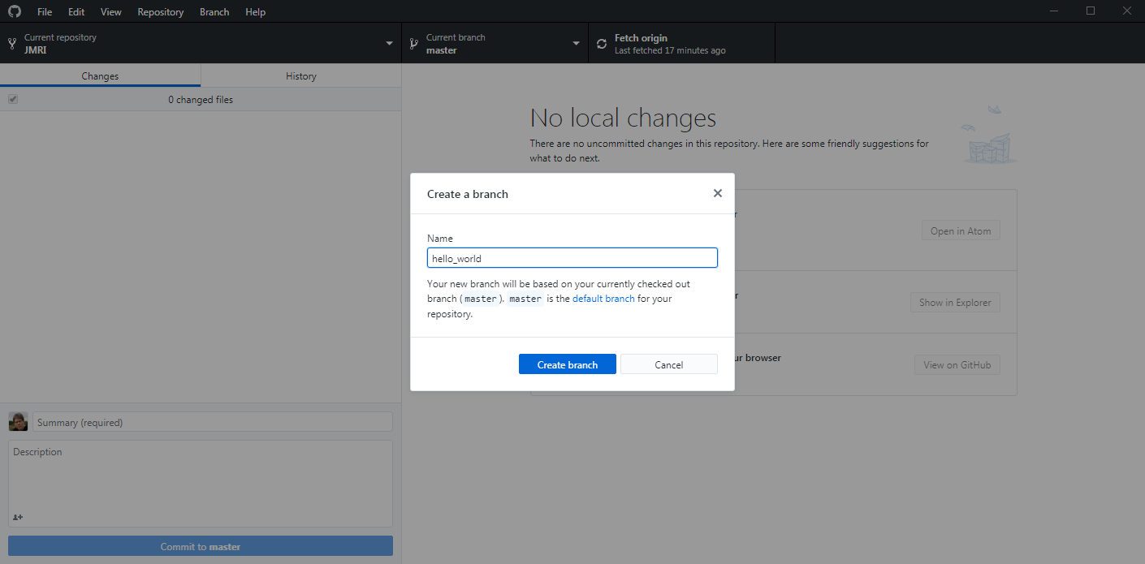Follow the default branch link

pos(603,299)
